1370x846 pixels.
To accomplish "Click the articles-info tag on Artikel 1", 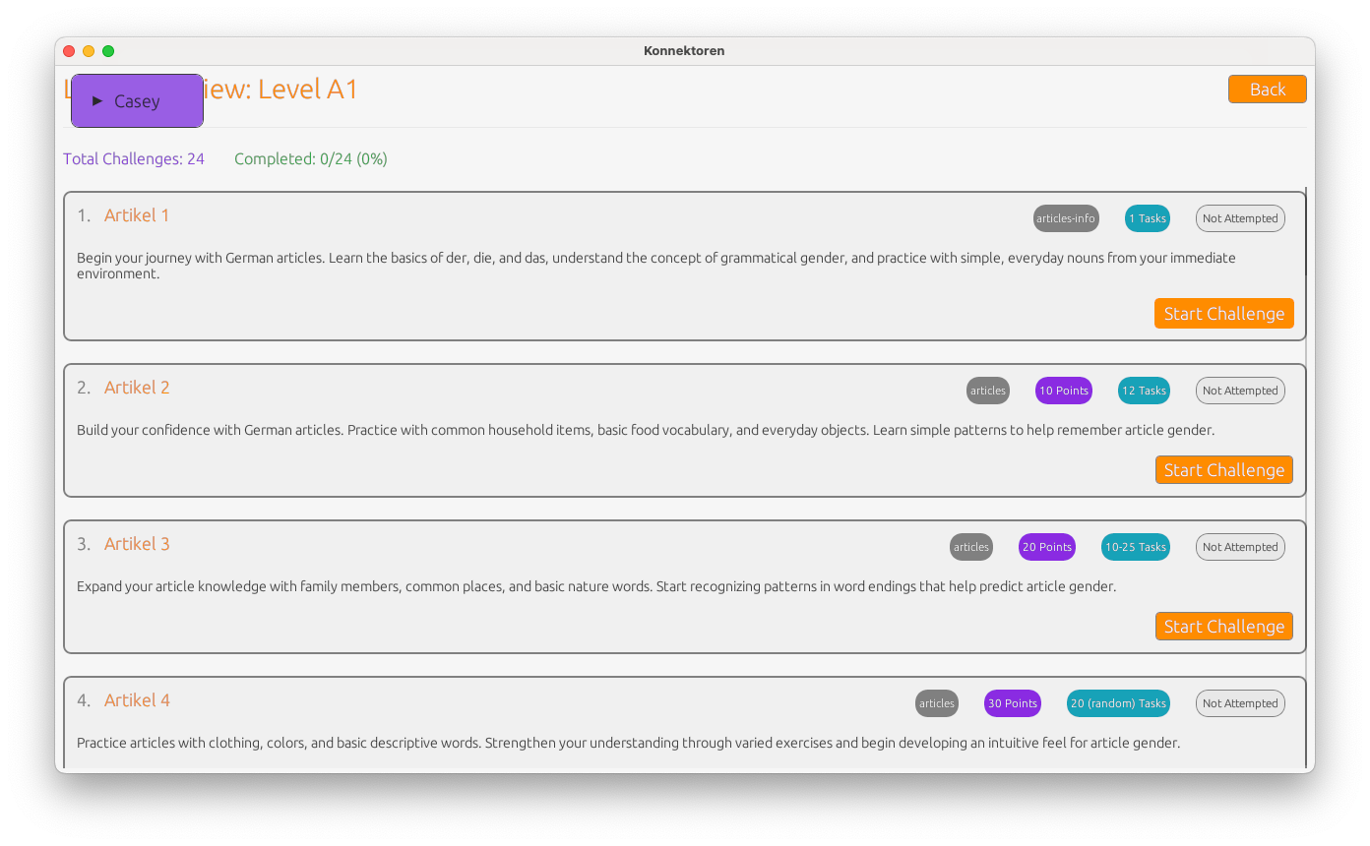I will pyautogui.click(x=1066, y=218).
